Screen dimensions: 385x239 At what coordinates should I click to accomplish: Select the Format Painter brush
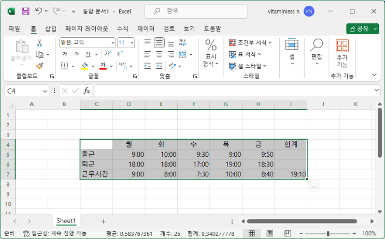39,66
